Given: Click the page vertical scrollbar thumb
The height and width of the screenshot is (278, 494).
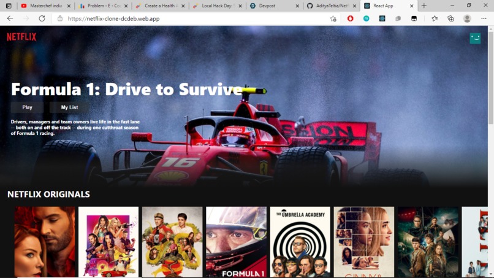Looking at the screenshot, I should (x=490, y=77).
